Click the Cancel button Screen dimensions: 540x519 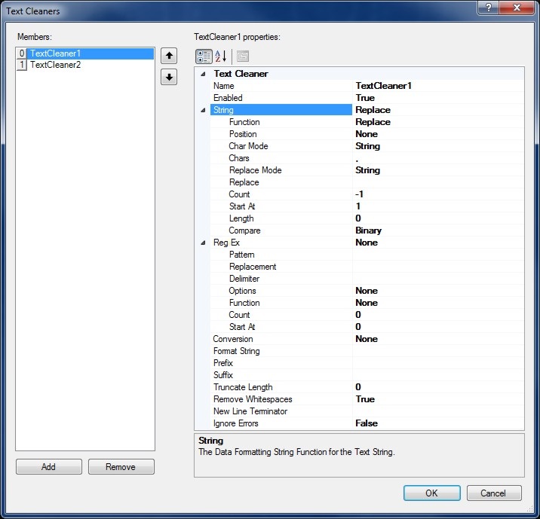pyautogui.click(x=494, y=493)
